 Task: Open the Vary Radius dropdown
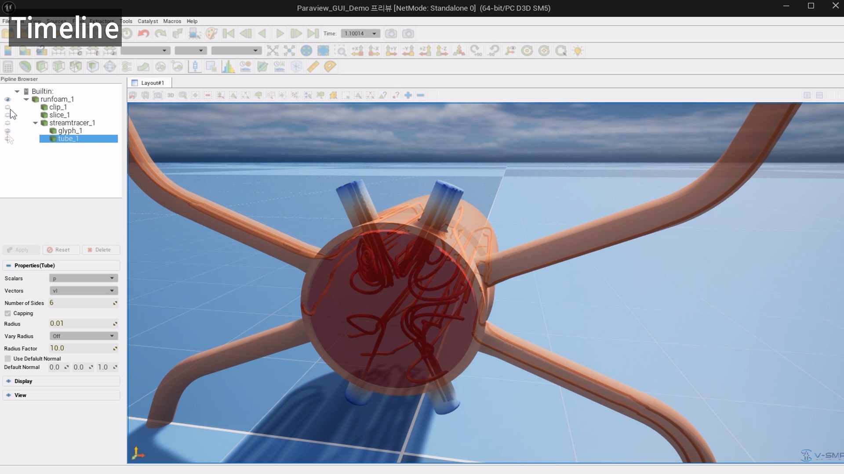[x=84, y=336]
